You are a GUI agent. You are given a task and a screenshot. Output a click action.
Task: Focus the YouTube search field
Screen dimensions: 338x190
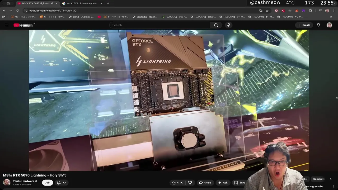[160, 25]
